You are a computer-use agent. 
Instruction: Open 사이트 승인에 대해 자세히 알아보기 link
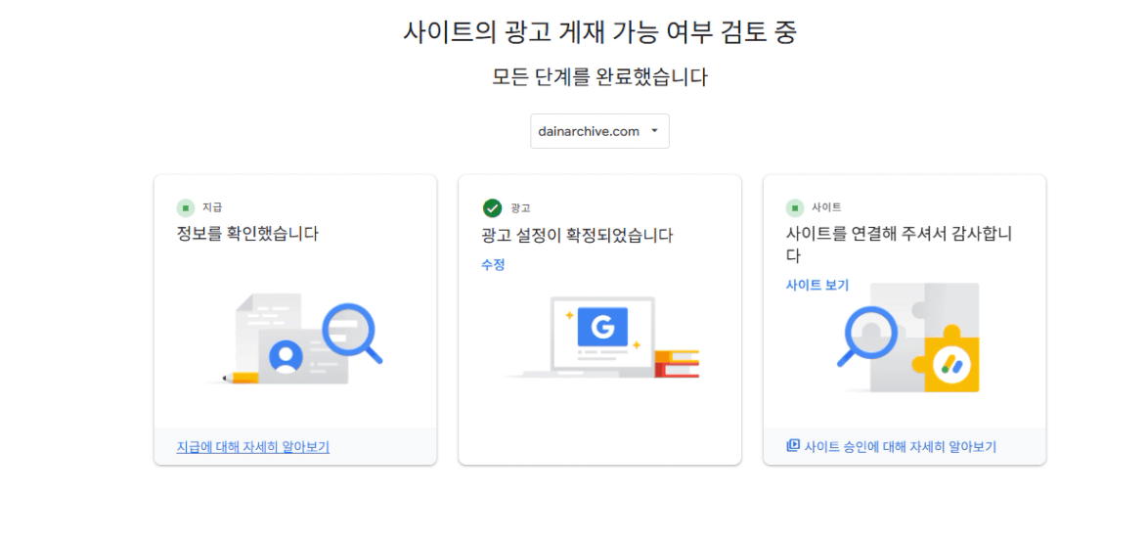[x=900, y=447]
